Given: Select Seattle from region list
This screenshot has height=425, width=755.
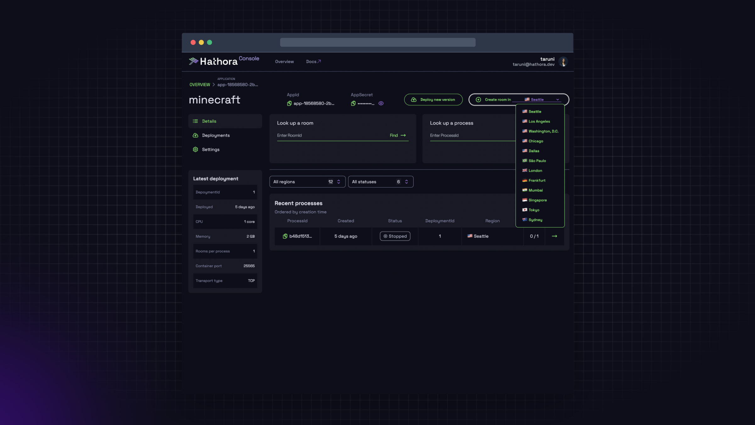Looking at the screenshot, I should coord(540,111).
